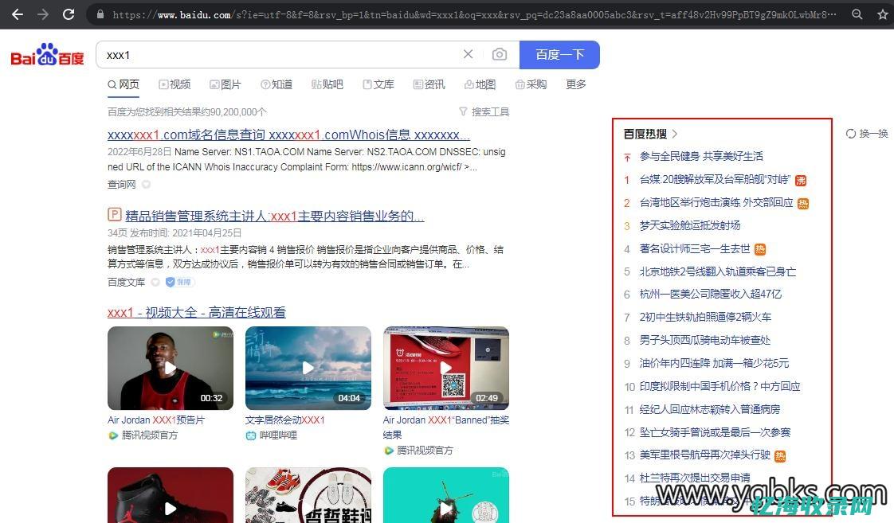This screenshot has height=523, width=894.
Task: Click the Baidu logo
Action: [46, 54]
